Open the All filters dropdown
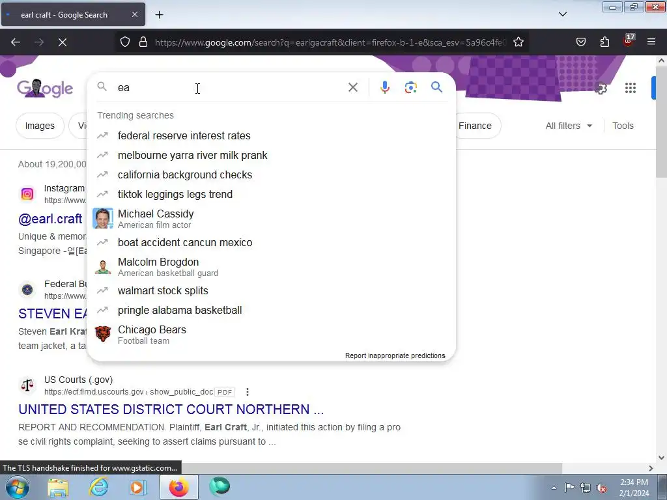Screen dimensions: 667x500 (x=569, y=126)
